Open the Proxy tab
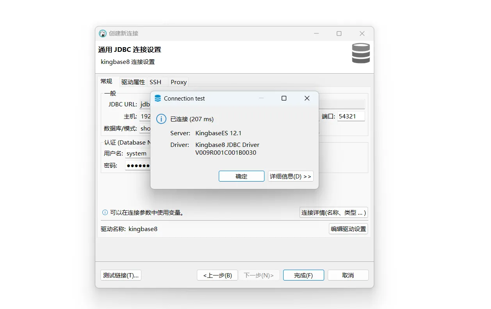491x309 pixels. tap(179, 82)
